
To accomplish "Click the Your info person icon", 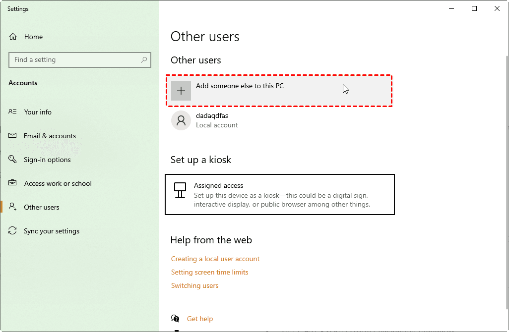I will click(13, 112).
